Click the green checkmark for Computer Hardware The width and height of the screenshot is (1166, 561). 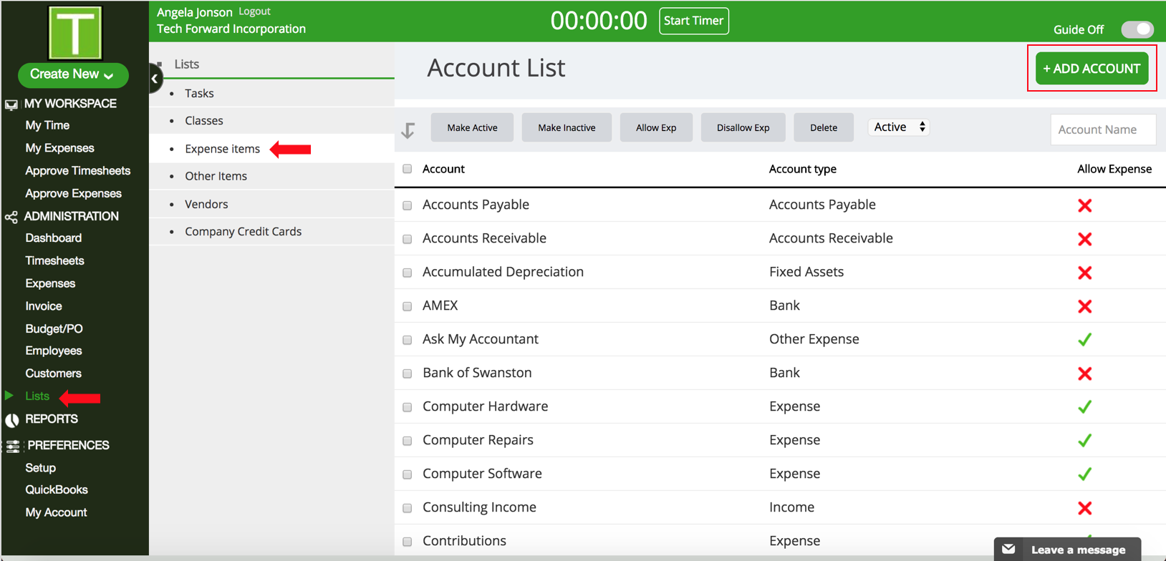(1084, 406)
